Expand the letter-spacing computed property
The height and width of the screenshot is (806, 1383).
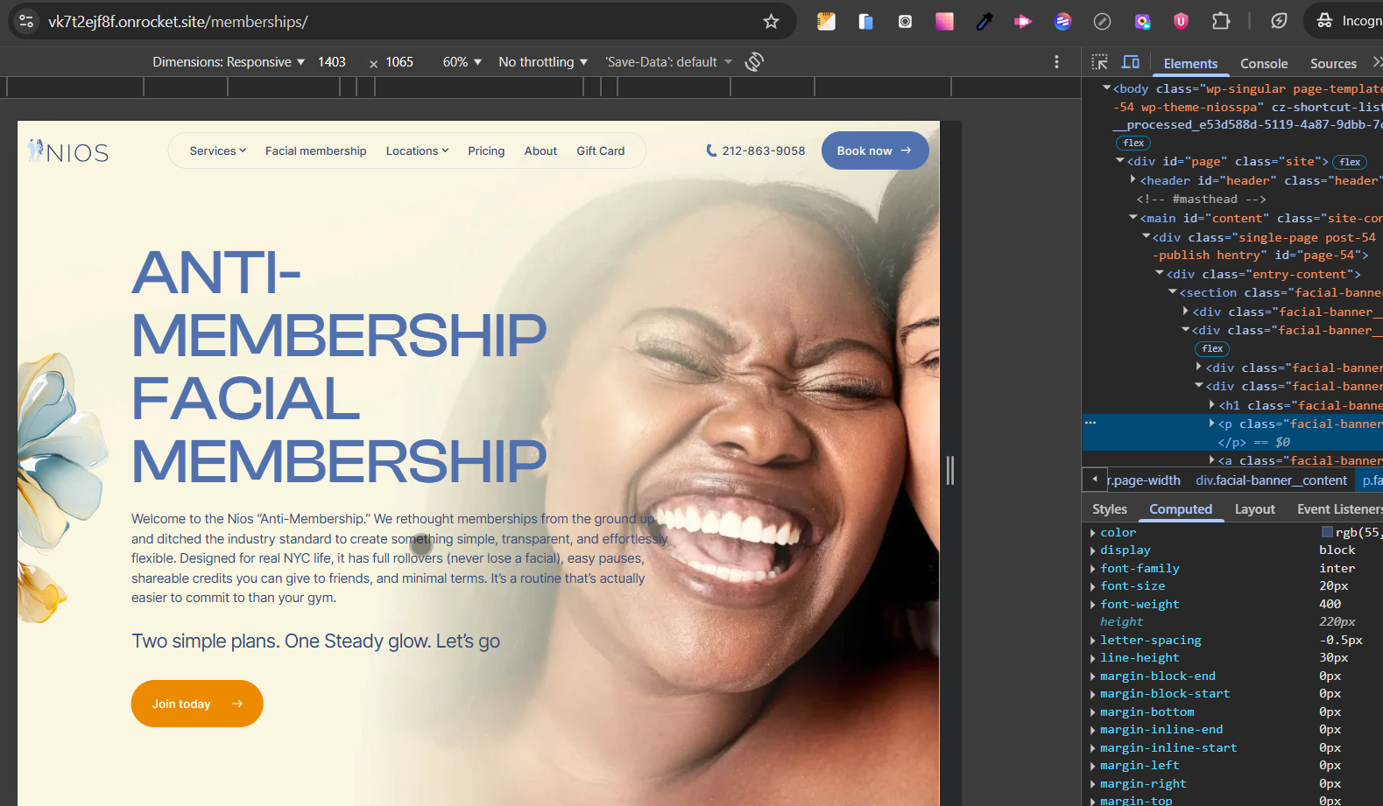click(x=1093, y=641)
